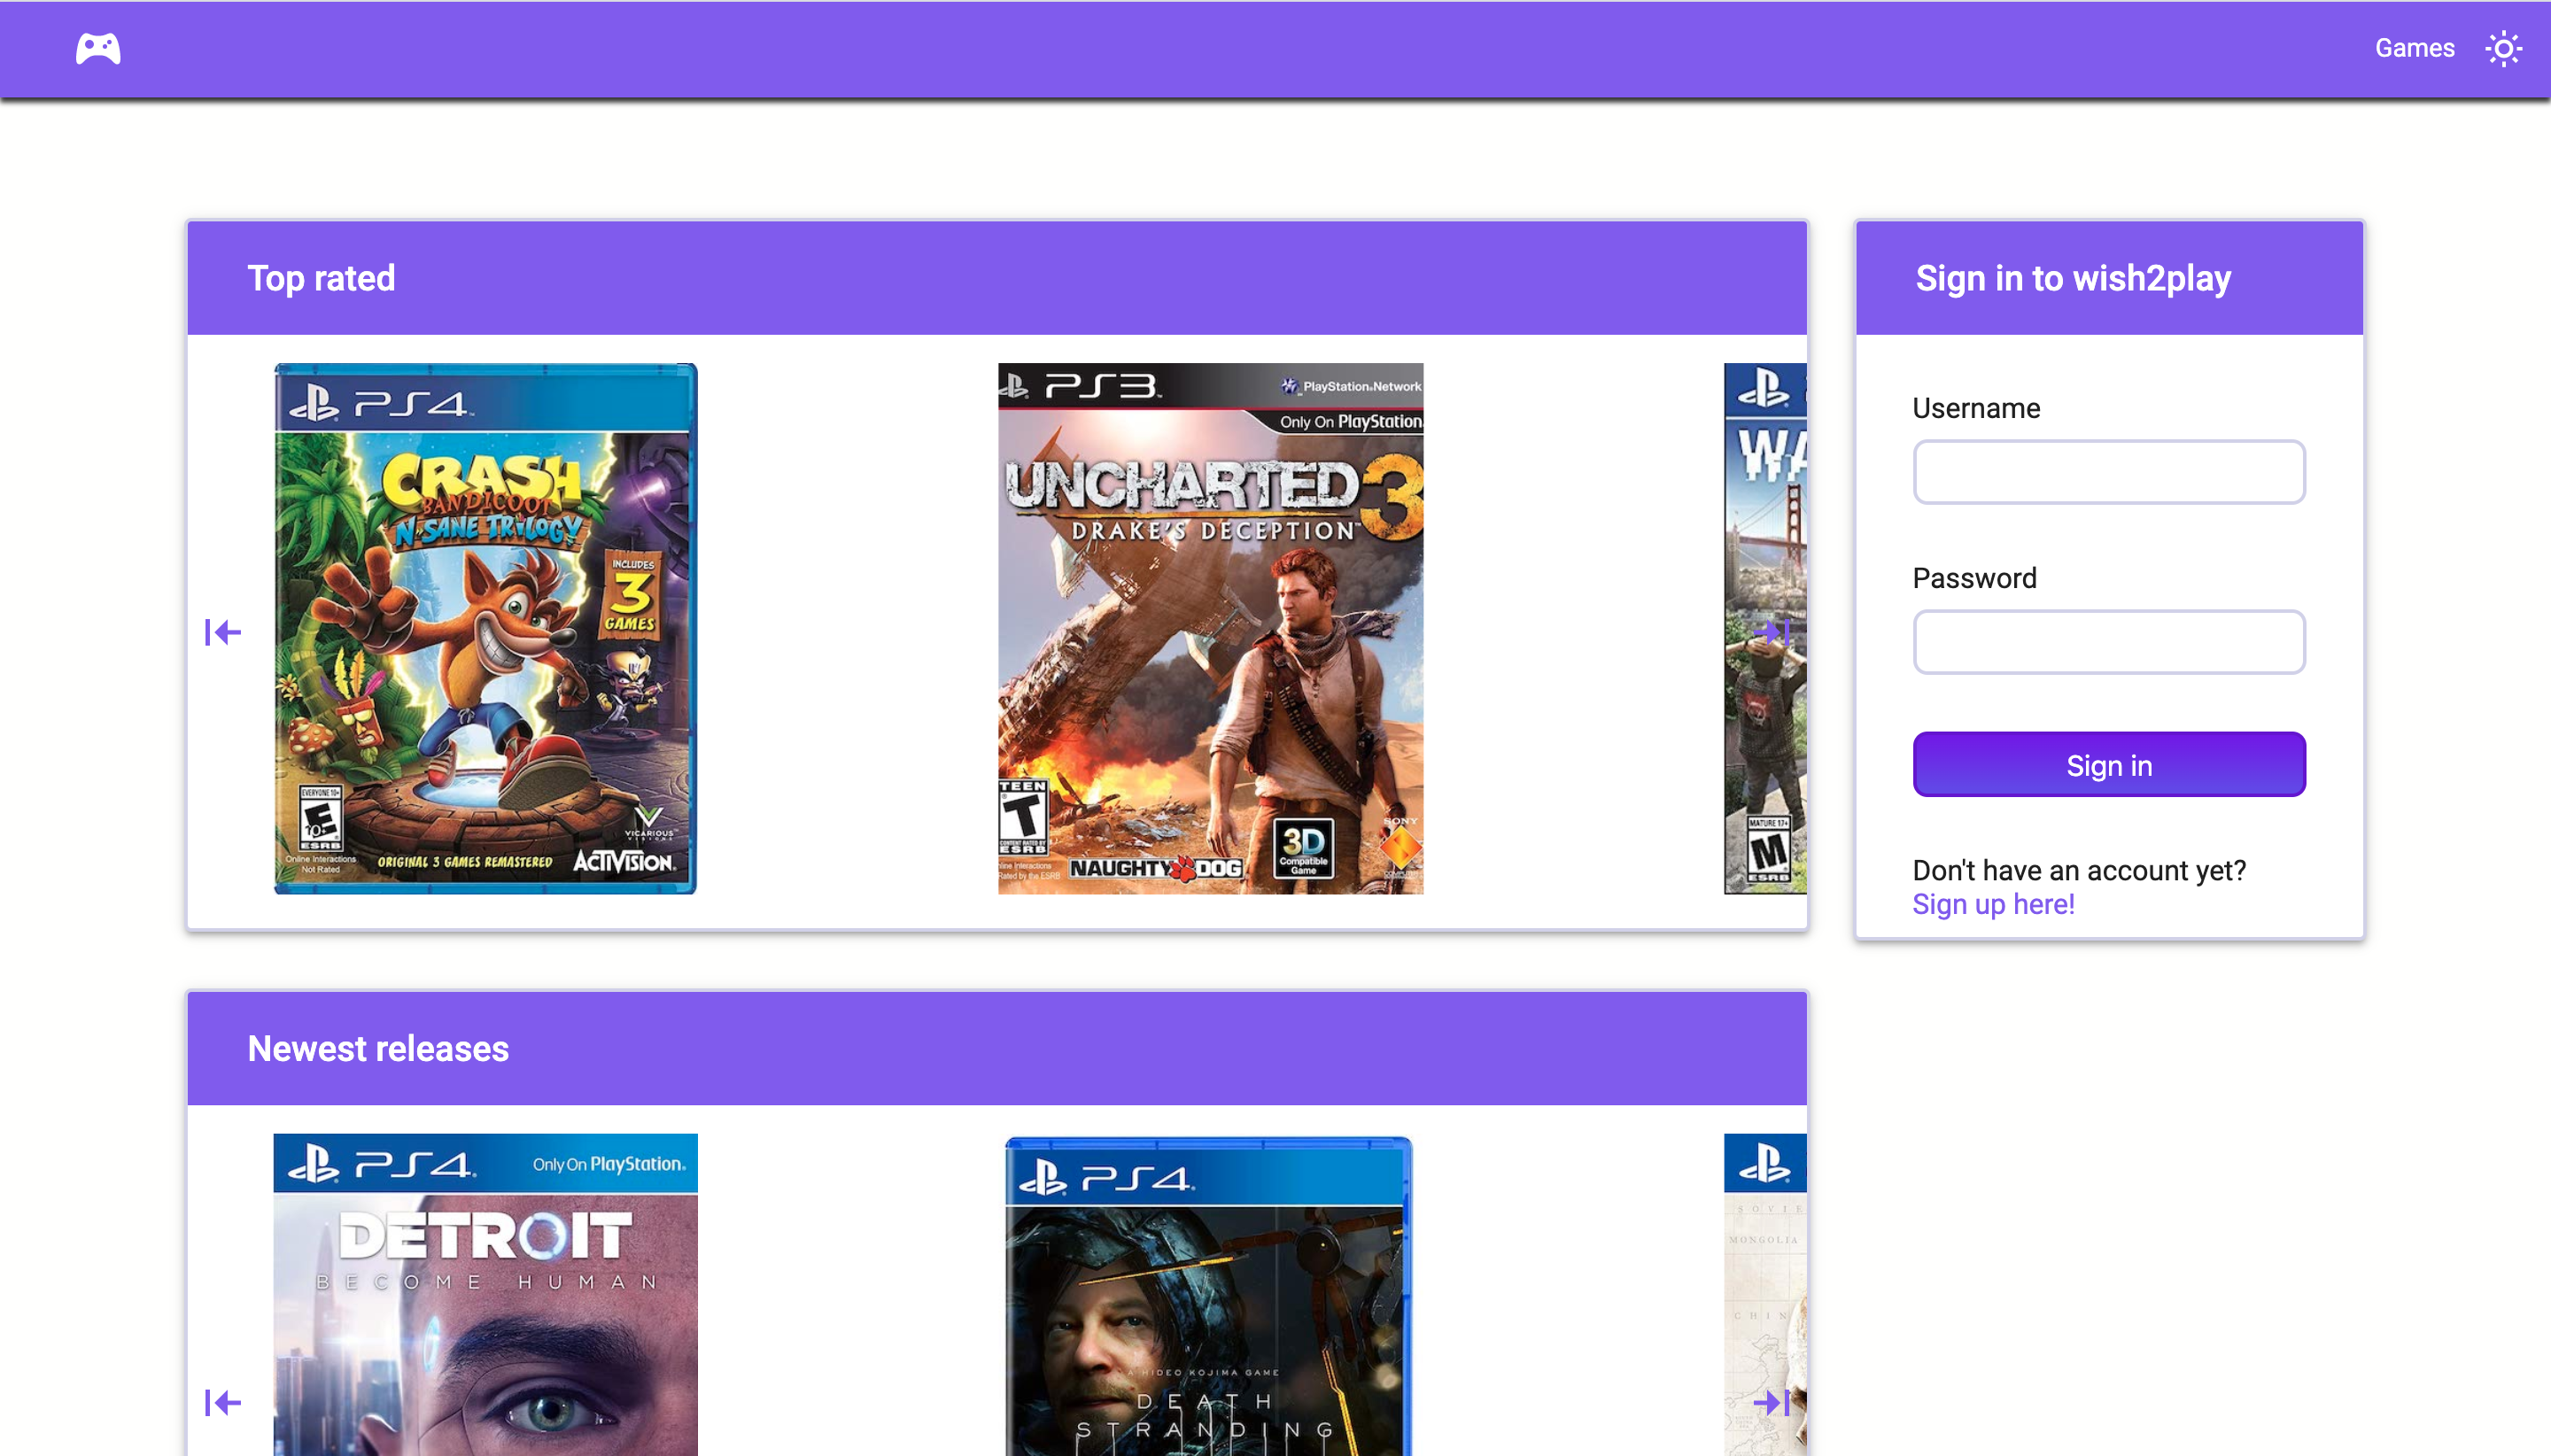
Task: Click the Top rated section header
Action: tap(320, 278)
